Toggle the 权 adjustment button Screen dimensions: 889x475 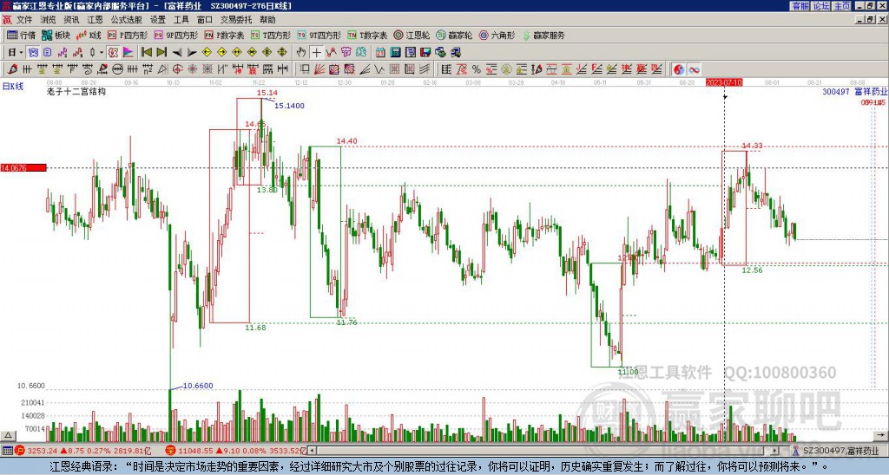click(113, 53)
